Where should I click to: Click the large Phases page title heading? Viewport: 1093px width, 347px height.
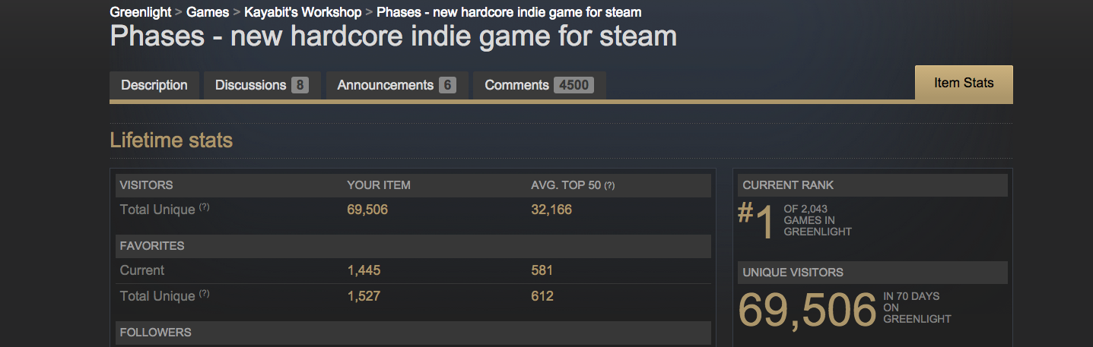[393, 36]
